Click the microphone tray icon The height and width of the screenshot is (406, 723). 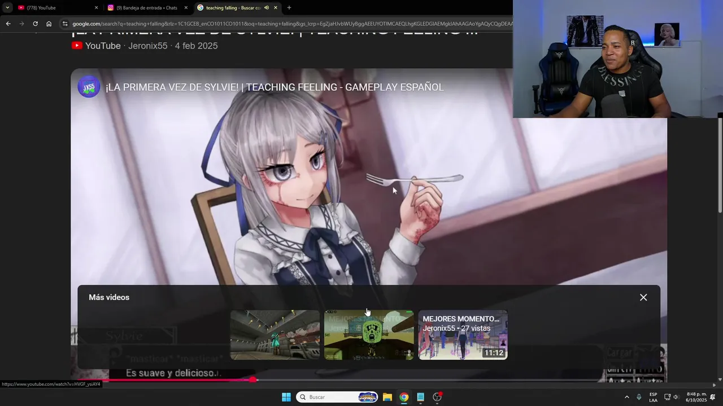coord(639,397)
